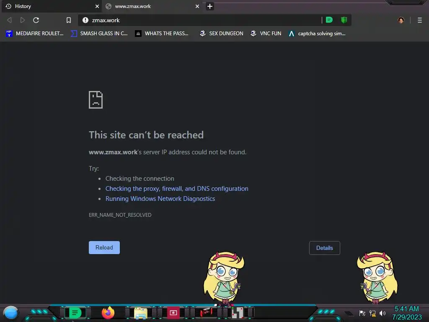Open File Explorer from the taskbar

click(141, 313)
